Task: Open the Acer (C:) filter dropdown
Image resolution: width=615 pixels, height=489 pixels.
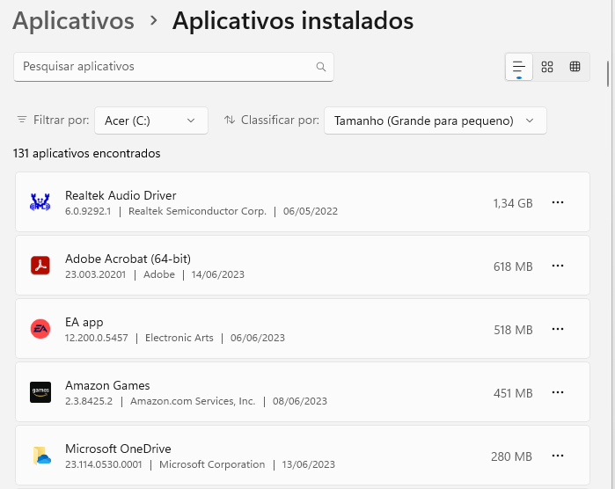Action: 151,120
